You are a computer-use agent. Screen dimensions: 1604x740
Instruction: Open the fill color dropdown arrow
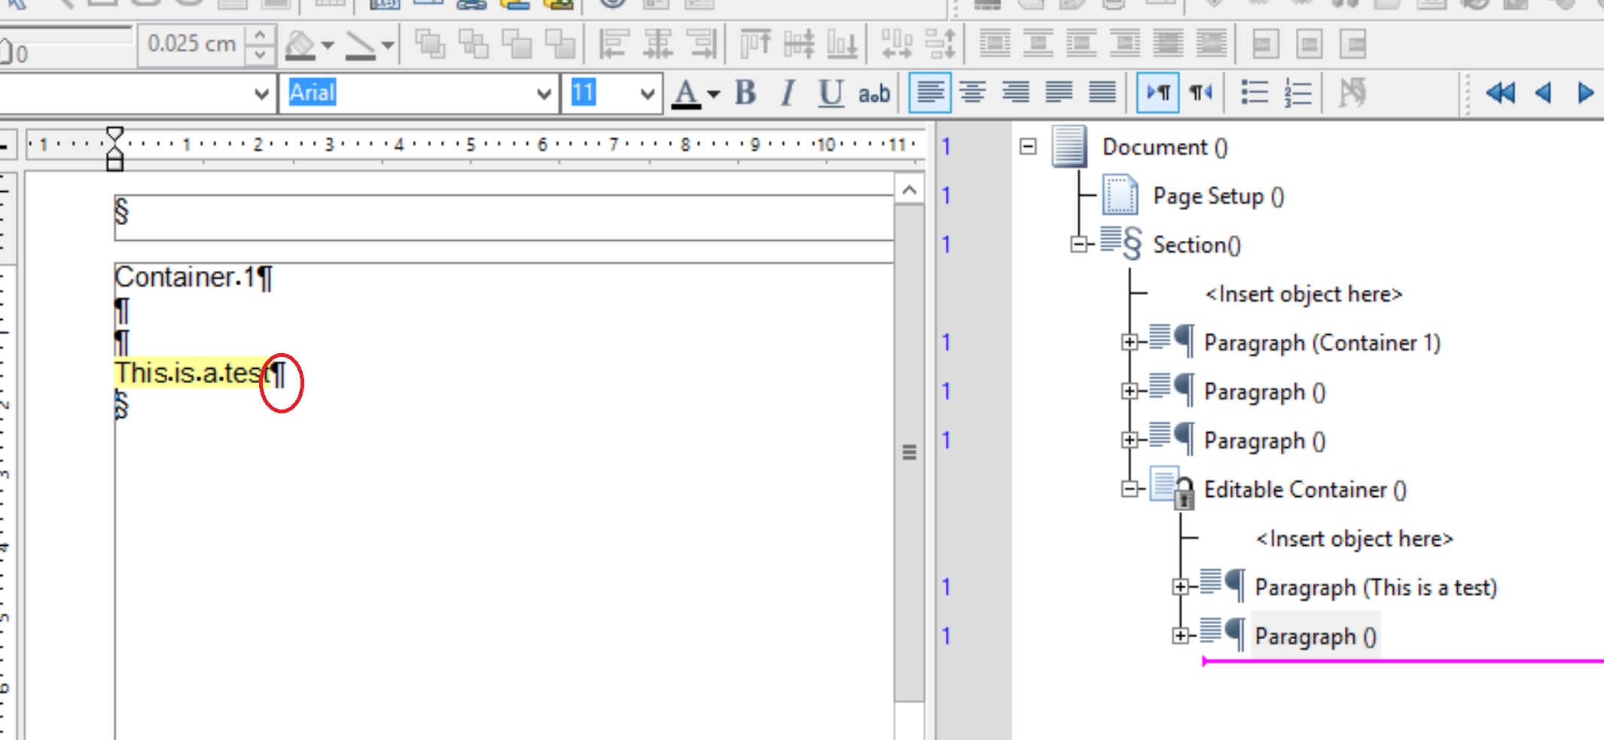click(x=328, y=45)
